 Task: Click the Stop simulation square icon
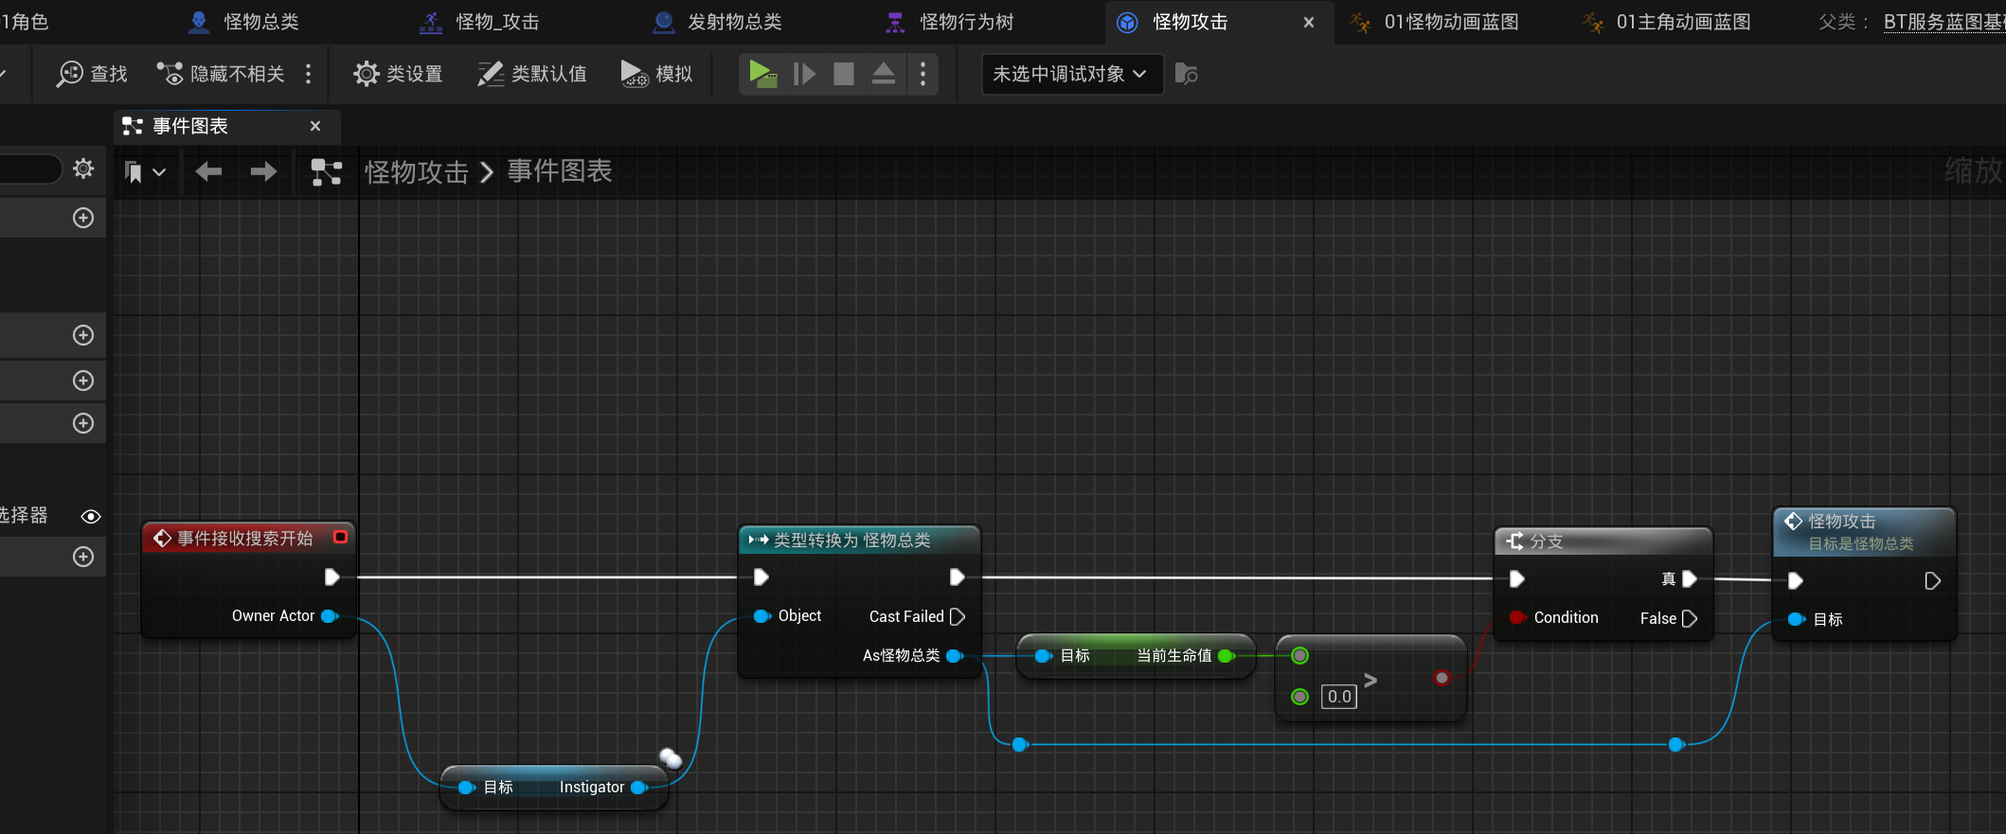[843, 74]
